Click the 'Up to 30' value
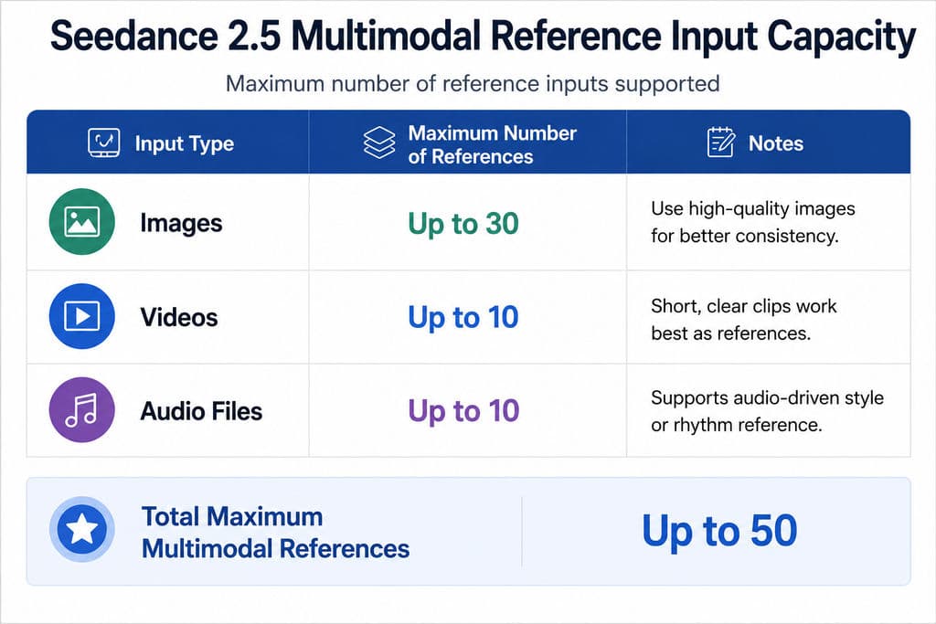The height and width of the screenshot is (624, 936). 463,224
